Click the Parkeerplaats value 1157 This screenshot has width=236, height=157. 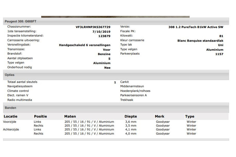point(219,54)
